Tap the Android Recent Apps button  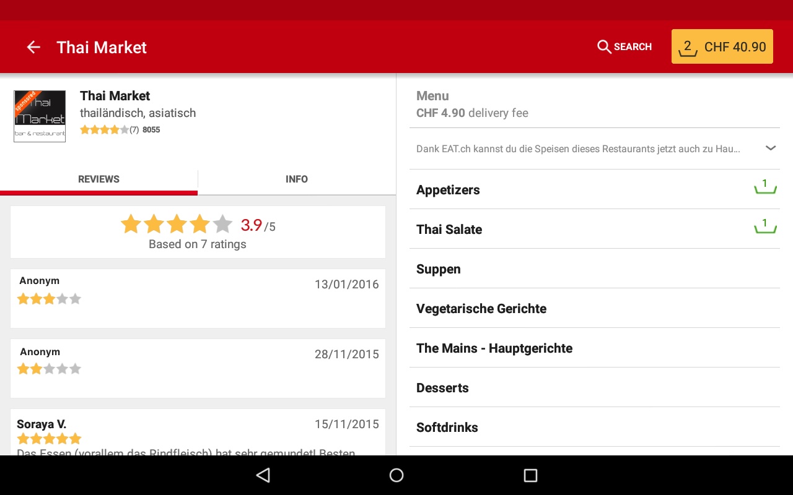click(530, 475)
